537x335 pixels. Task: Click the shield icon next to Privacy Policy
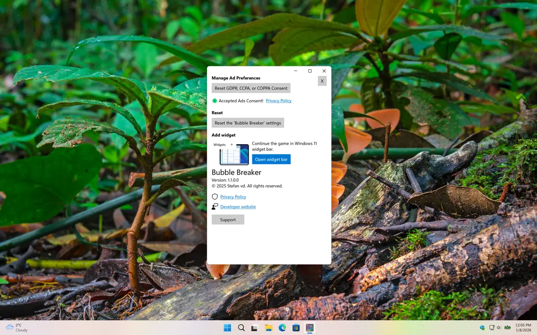(215, 197)
